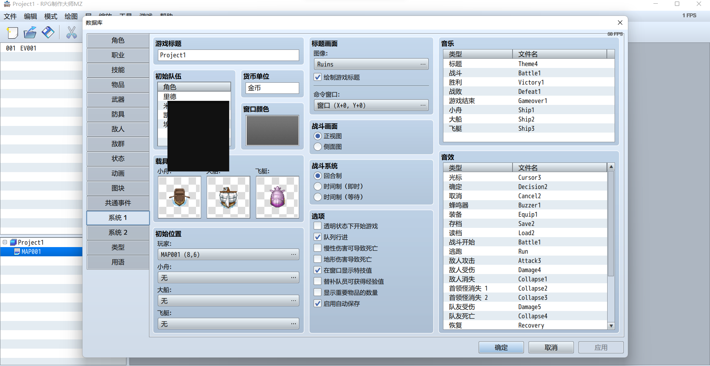Enable 显示重要物品的数量 checkbox
This screenshot has width=710, height=366.
pyautogui.click(x=318, y=293)
